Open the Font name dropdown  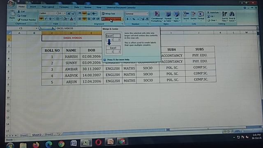pyautogui.click(x=56, y=13)
